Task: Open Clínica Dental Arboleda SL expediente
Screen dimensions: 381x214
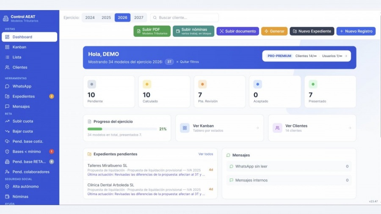Action: coord(150,189)
